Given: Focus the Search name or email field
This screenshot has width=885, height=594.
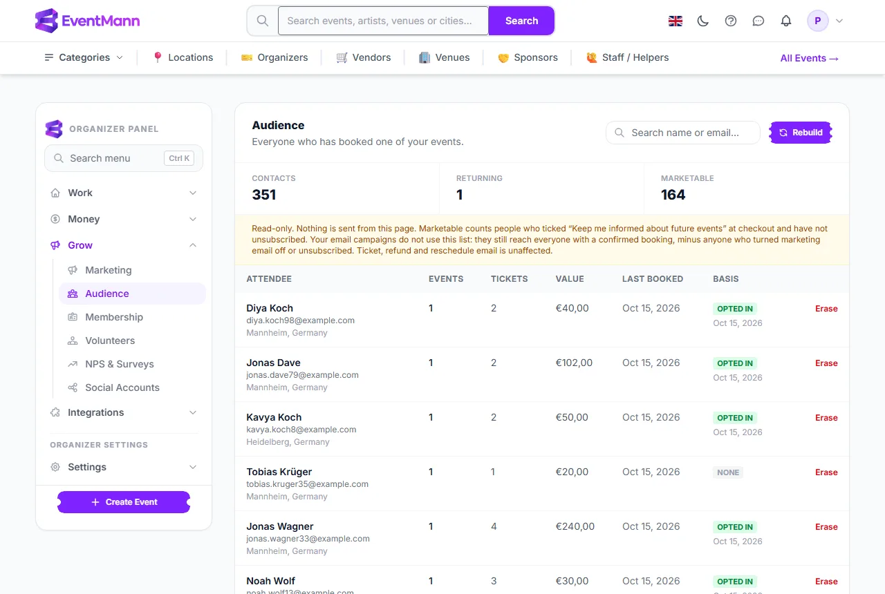Looking at the screenshot, I should pos(683,133).
